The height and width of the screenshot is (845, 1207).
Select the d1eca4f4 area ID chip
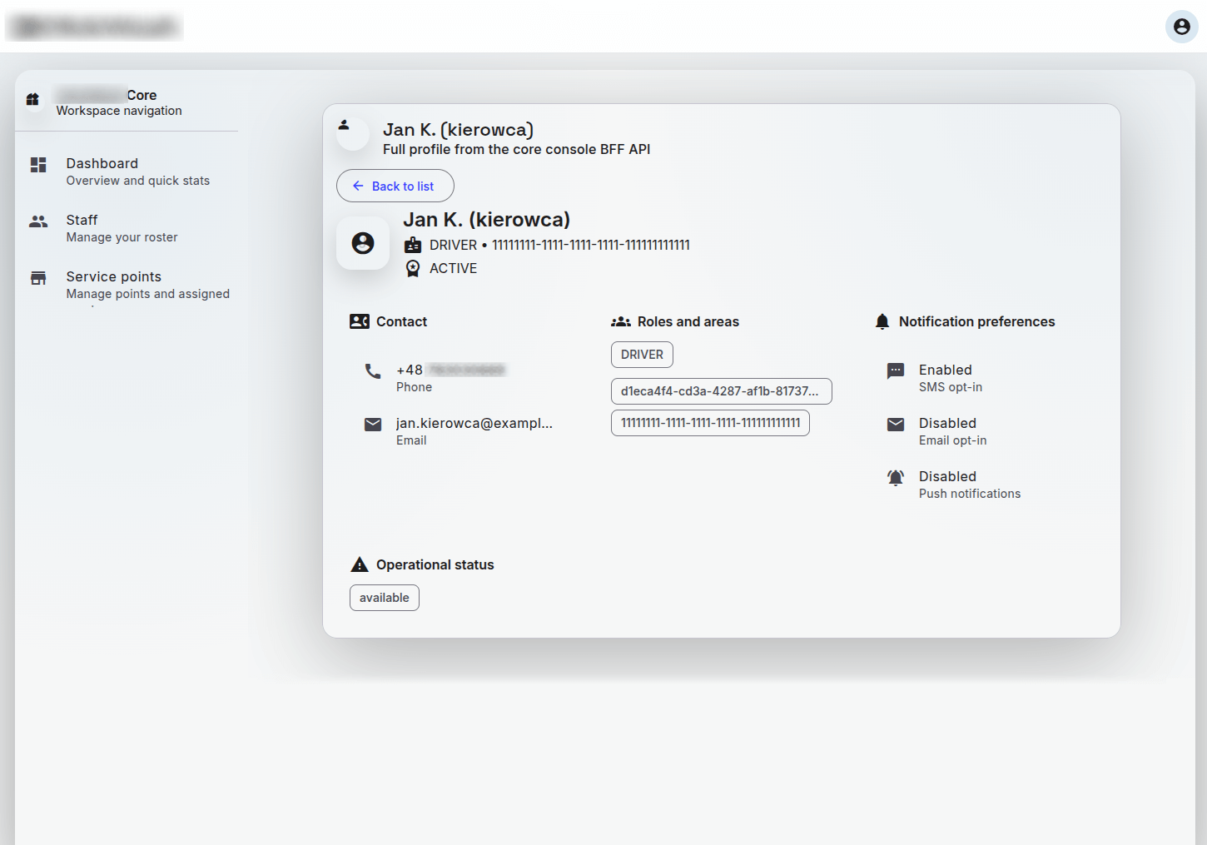tap(721, 391)
